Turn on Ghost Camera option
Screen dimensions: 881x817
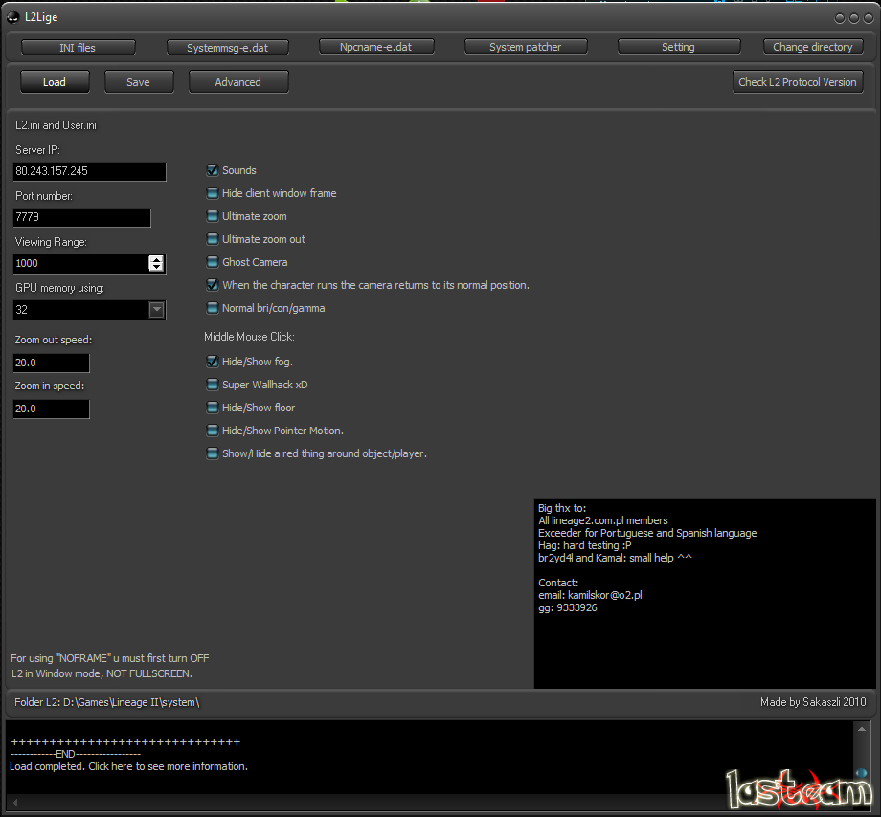point(213,262)
